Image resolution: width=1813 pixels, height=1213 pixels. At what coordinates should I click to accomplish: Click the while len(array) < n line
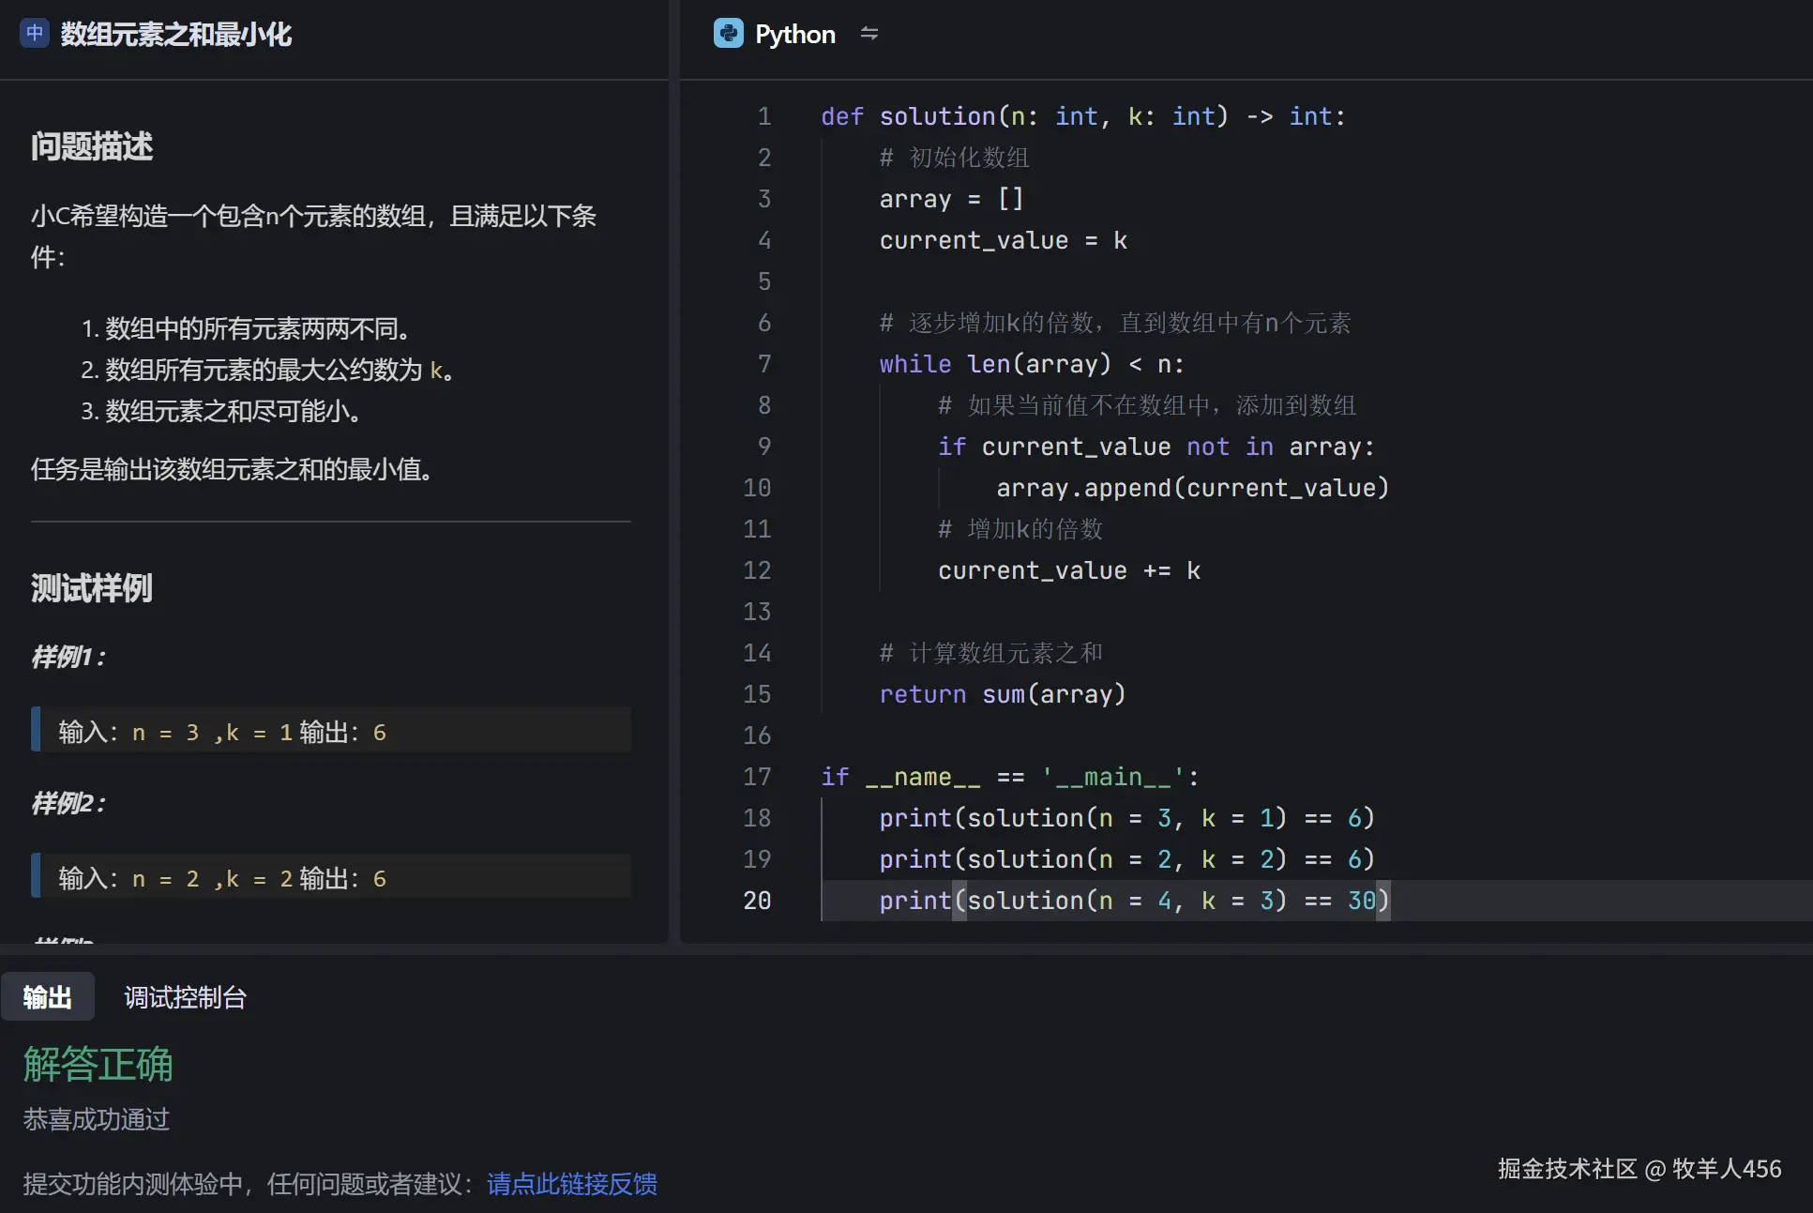pyautogui.click(x=1031, y=364)
